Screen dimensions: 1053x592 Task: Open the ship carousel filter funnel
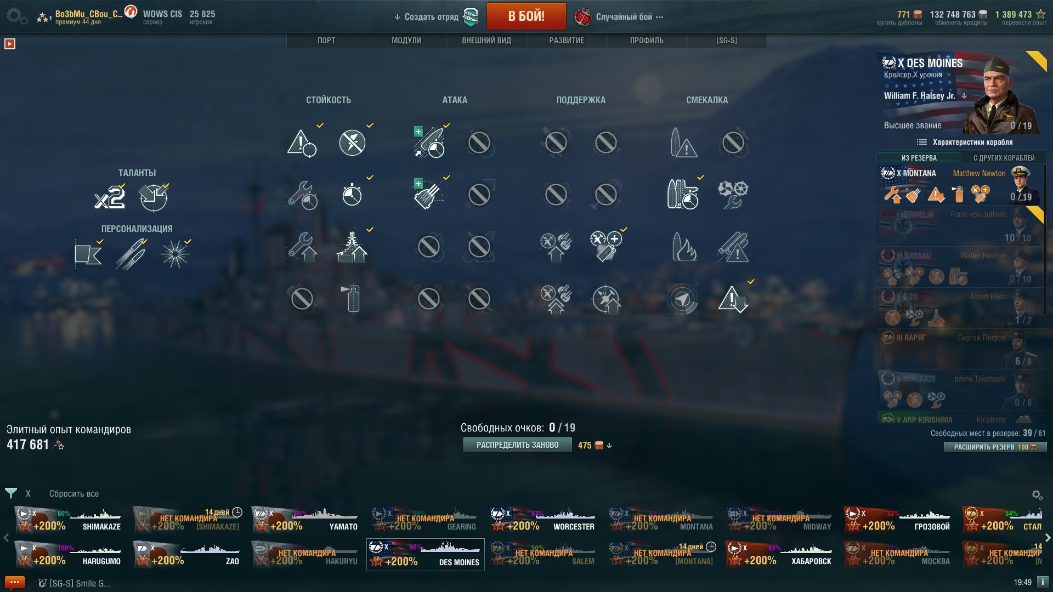coord(10,493)
